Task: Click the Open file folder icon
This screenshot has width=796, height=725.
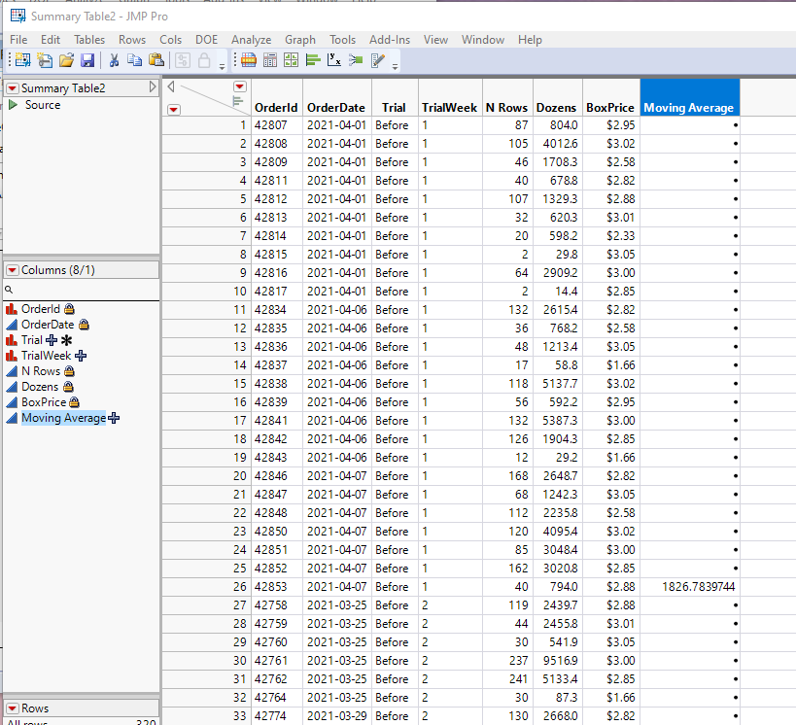Action: tap(66, 60)
